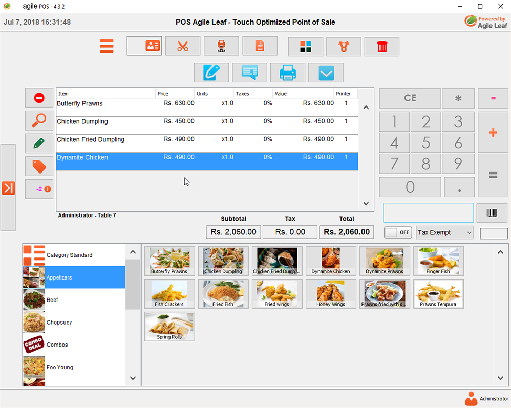Viewport: 511px width, 408px height.
Task: Click the barcode scan icon
Action: tap(492, 213)
